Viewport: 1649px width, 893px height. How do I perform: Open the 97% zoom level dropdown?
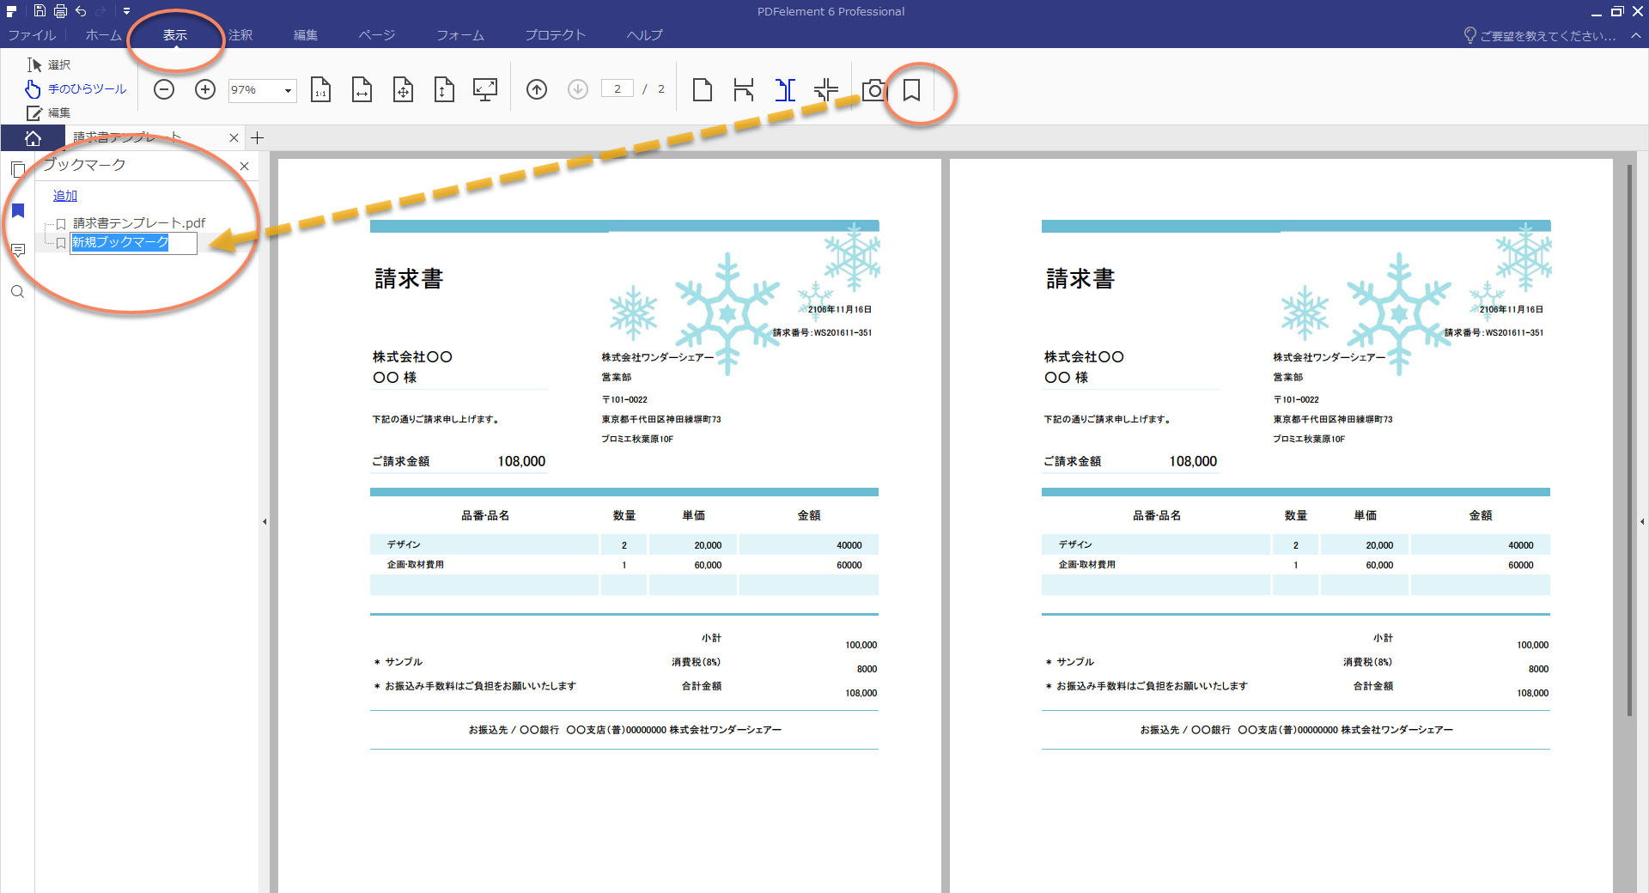coord(288,90)
